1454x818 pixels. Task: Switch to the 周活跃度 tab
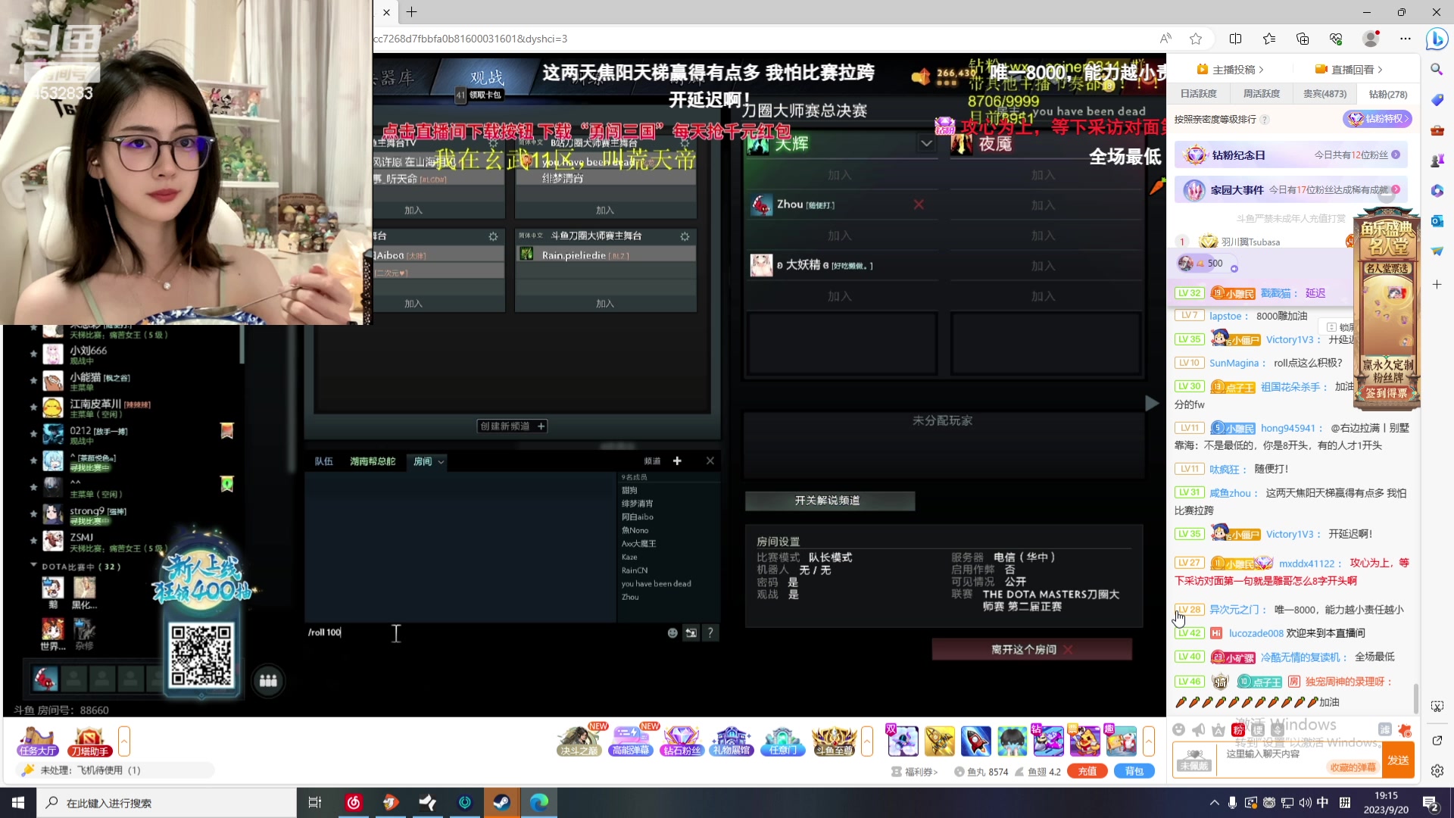click(x=1261, y=94)
